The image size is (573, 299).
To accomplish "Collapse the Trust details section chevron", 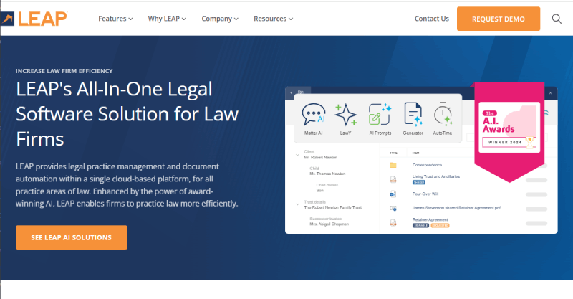I will [x=297, y=203].
